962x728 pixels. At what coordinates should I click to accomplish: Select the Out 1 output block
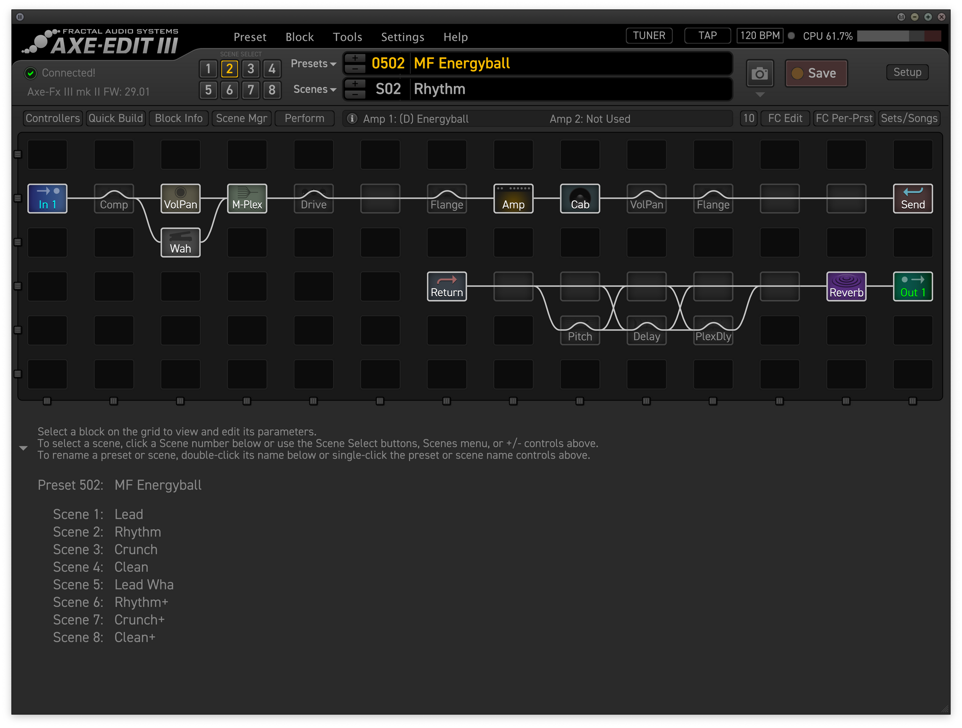(x=913, y=286)
